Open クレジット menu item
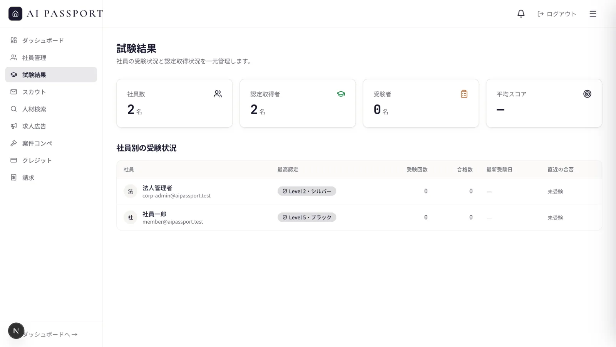The width and height of the screenshot is (616, 347). (x=51, y=160)
